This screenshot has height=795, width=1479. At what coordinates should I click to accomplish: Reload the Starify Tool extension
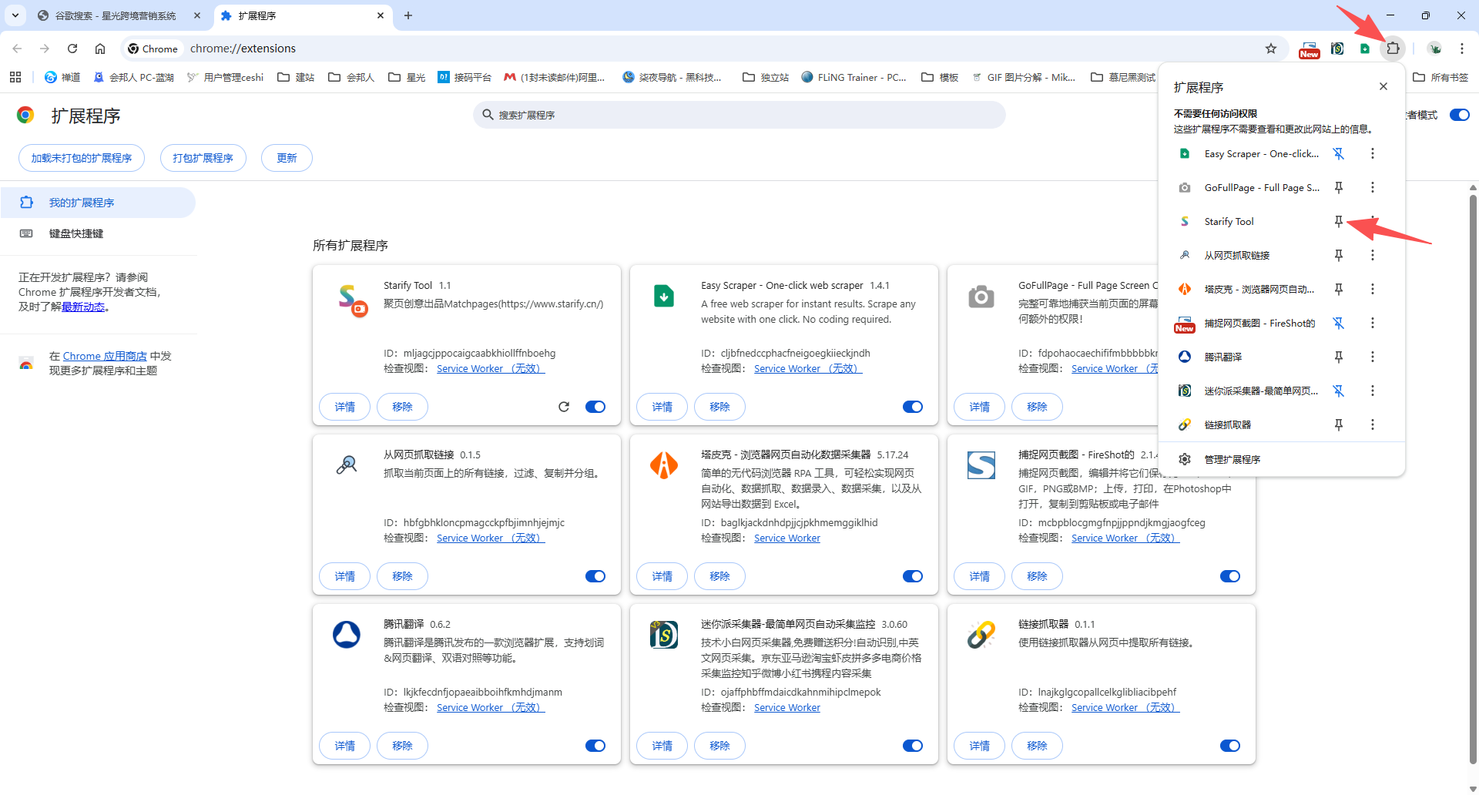coord(564,407)
